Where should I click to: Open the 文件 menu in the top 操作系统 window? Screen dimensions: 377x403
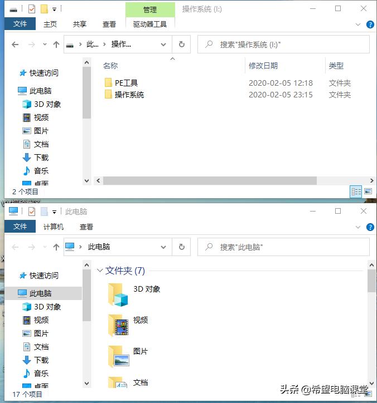point(20,24)
